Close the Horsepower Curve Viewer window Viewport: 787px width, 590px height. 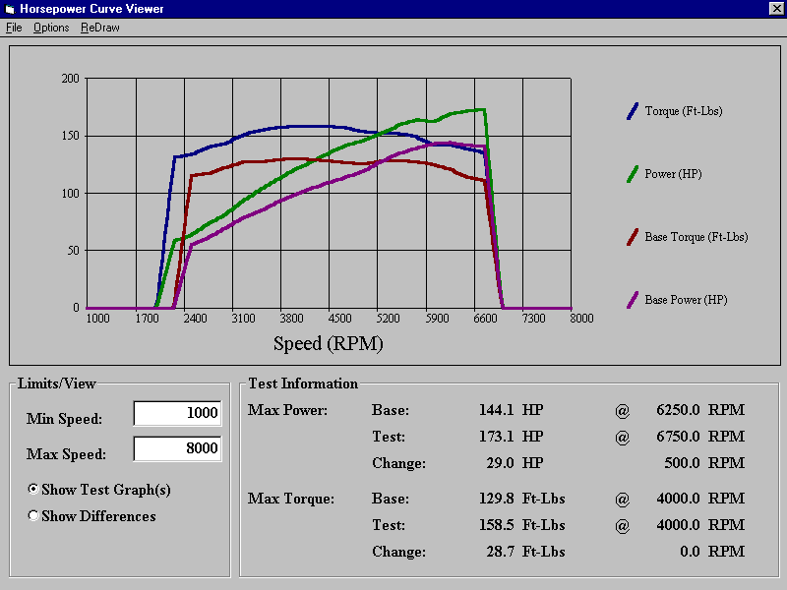click(775, 9)
